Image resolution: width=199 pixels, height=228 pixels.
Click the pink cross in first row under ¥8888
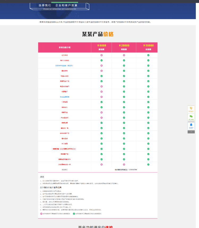click(x=101, y=55)
